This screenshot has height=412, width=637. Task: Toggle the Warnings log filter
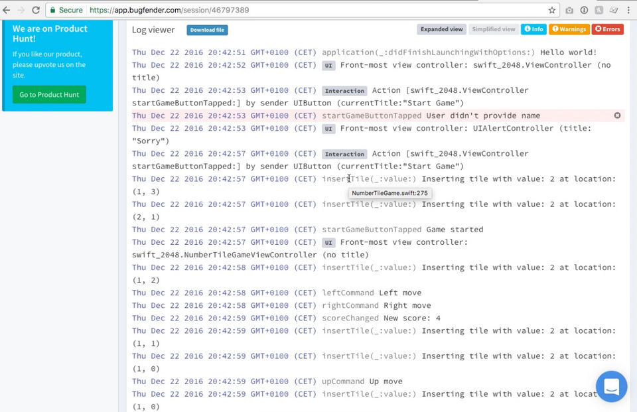click(569, 29)
